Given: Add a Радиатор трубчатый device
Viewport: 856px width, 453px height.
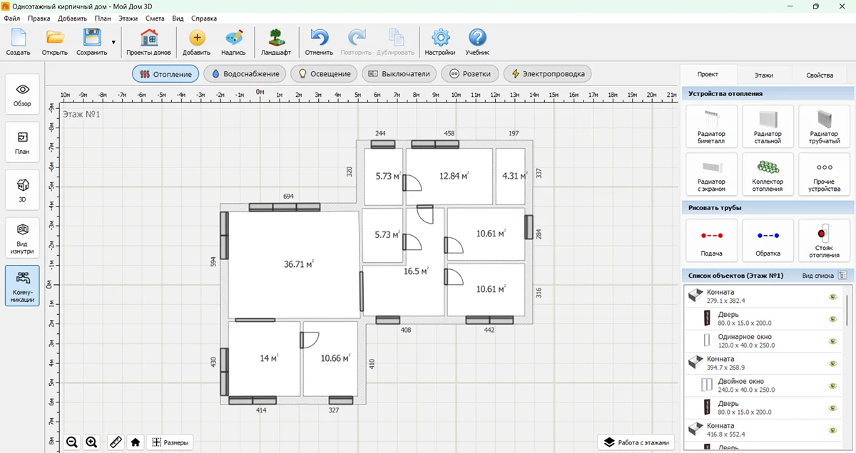Looking at the screenshot, I should (x=824, y=126).
